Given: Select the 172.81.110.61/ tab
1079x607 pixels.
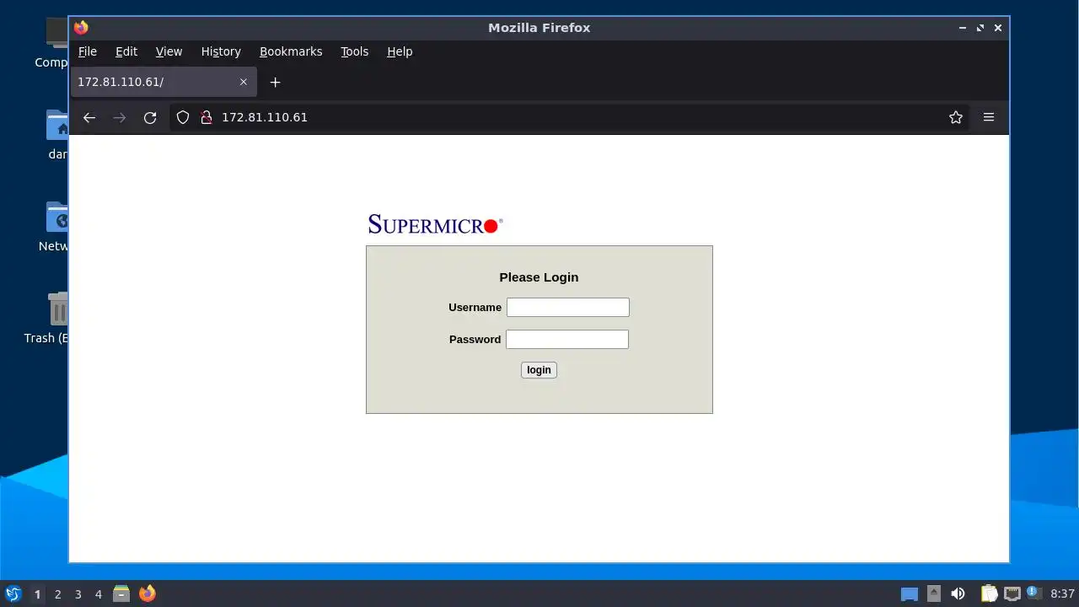Looking at the screenshot, I should 164,82.
